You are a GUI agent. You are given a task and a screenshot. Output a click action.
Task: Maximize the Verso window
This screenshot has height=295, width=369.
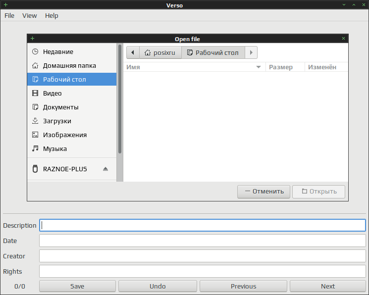pos(354,5)
